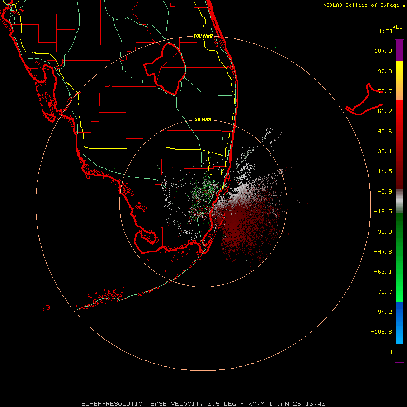Screen dimensions: 407x407
Task: Click the -63.1 legend value
Action: point(383,272)
